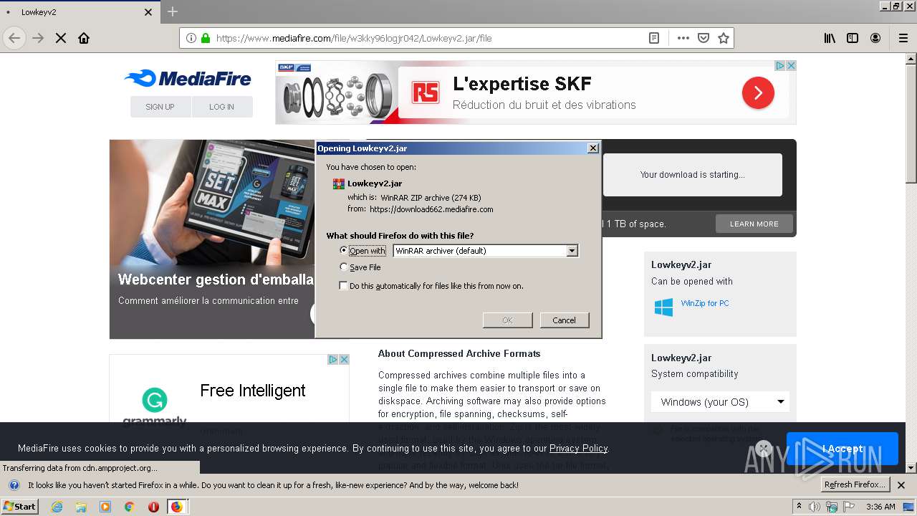Close the Lowkeyv2 tab

click(148, 12)
